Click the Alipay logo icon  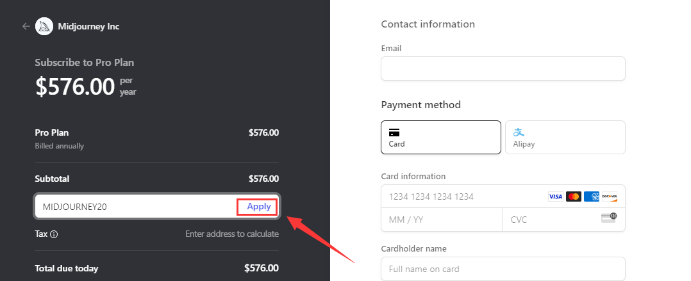(x=519, y=132)
